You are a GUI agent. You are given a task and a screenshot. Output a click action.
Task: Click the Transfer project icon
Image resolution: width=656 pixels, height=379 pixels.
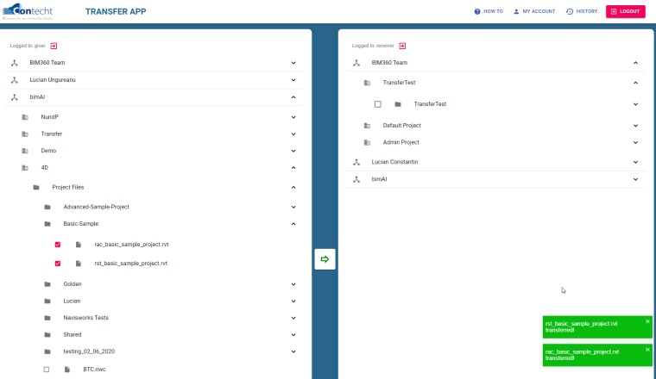(25, 134)
